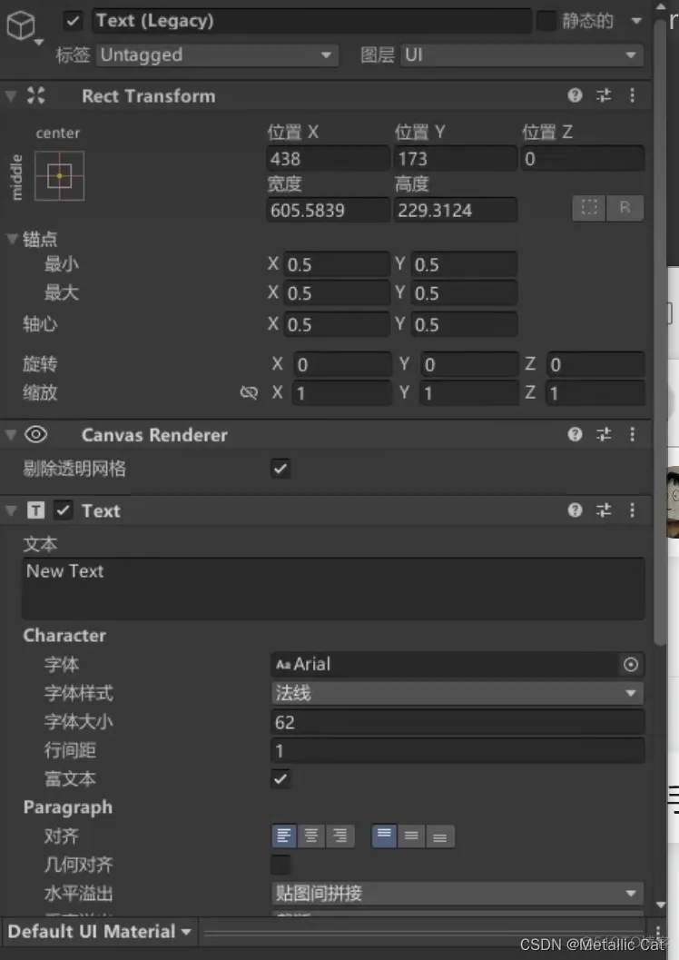The width and height of the screenshot is (679, 960).
Task: Collapse the Rect Transform component
Action: [11, 96]
